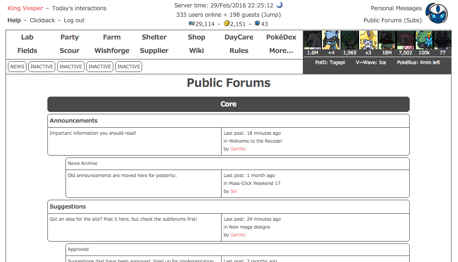
Task: Expand the More... navigation menu
Action: click(281, 51)
